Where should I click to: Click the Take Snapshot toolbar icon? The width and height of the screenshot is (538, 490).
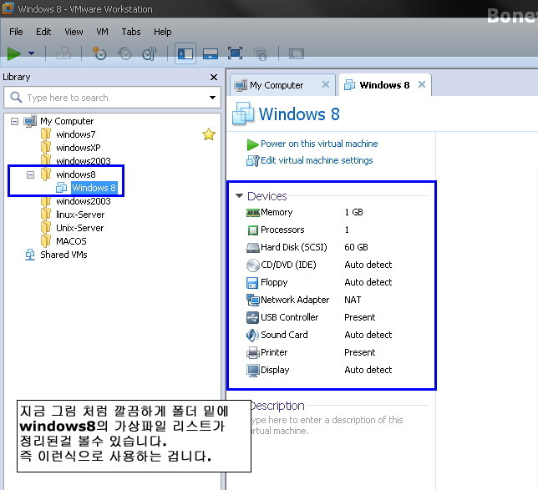coord(99,53)
